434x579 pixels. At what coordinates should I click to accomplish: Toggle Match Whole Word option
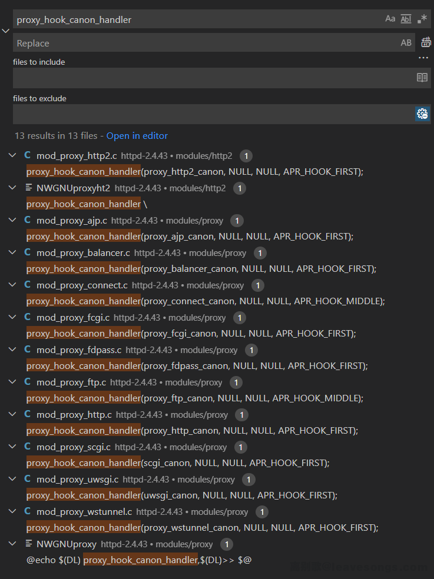click(406, 19)
